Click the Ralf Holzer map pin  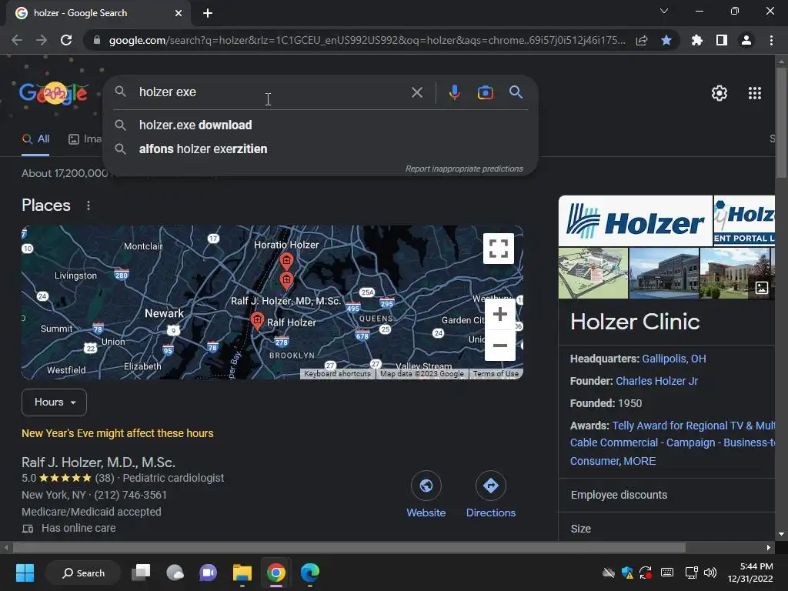(x=257, y=321)
